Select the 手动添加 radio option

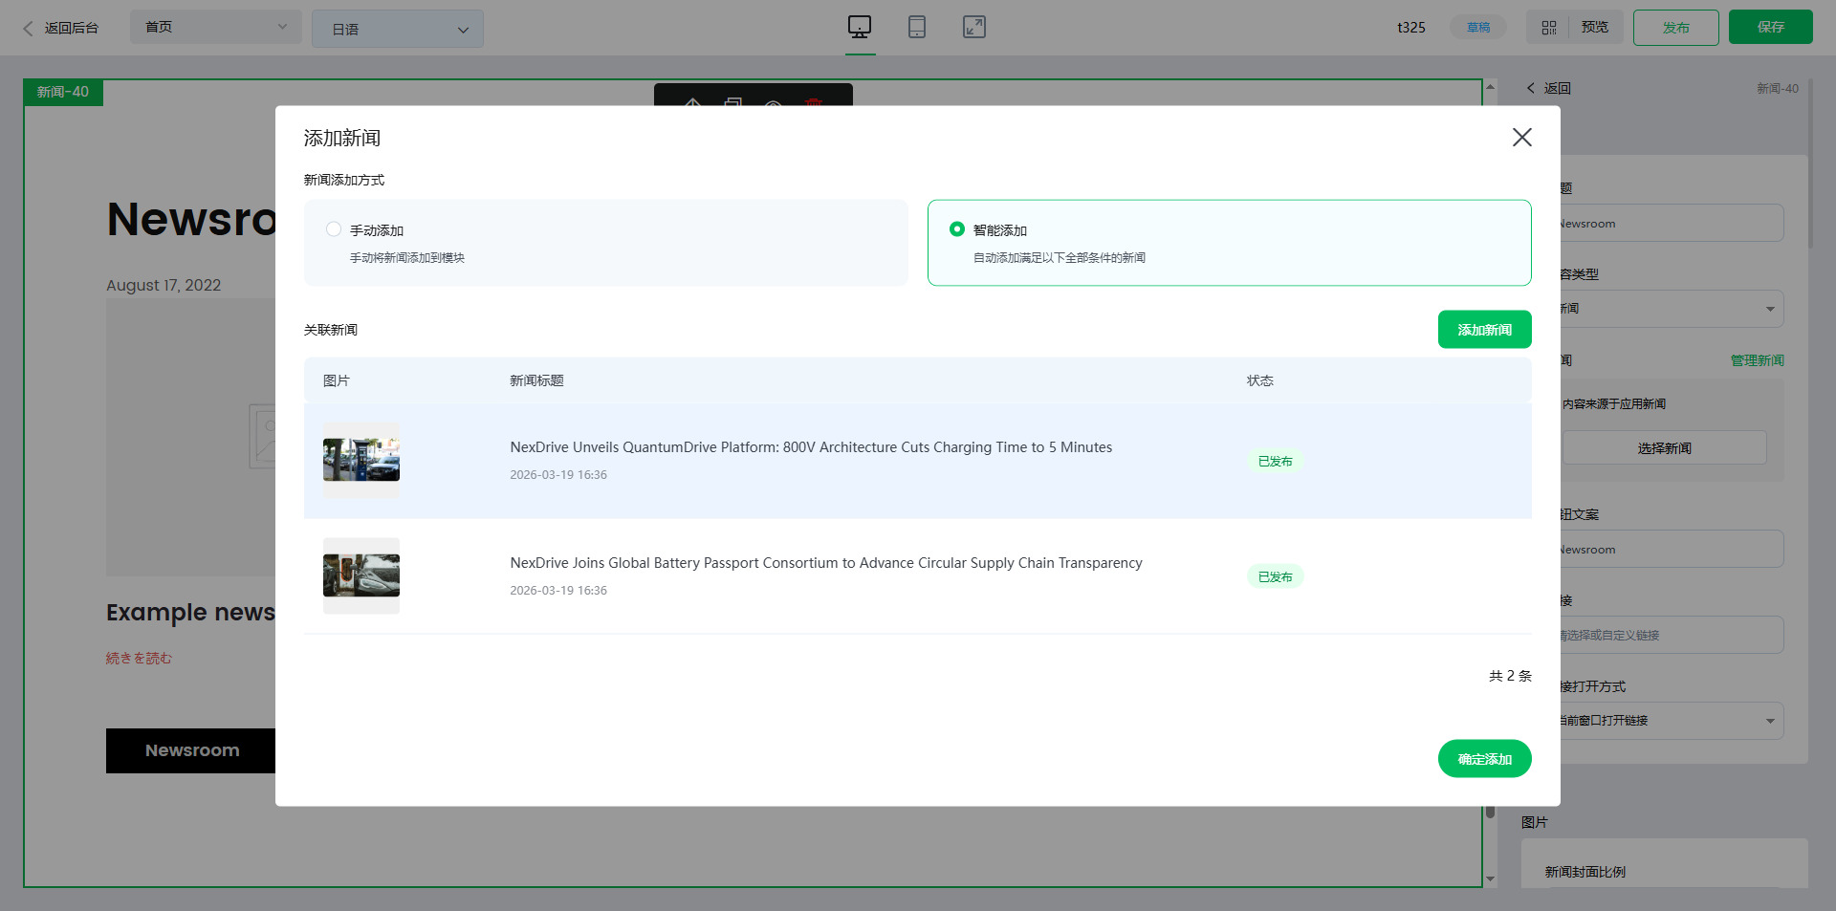click(334, 229)
